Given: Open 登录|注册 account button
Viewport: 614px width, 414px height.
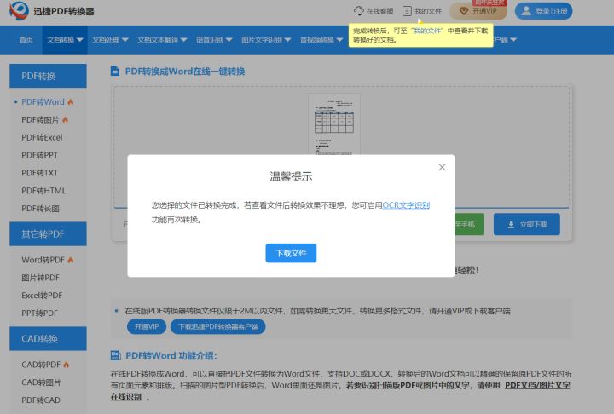Looking at the screenshot, I should pos(543,11).
